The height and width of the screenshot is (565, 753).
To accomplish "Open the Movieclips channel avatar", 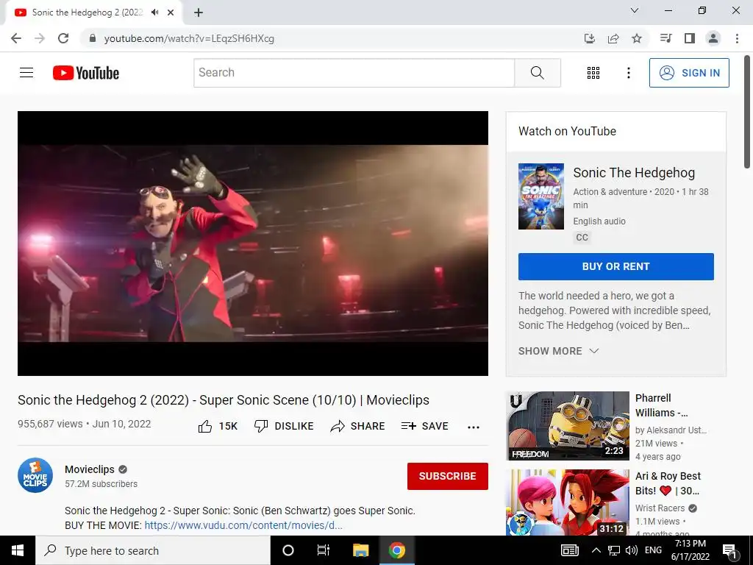I will pyautogui.click(x=35, y=475).
